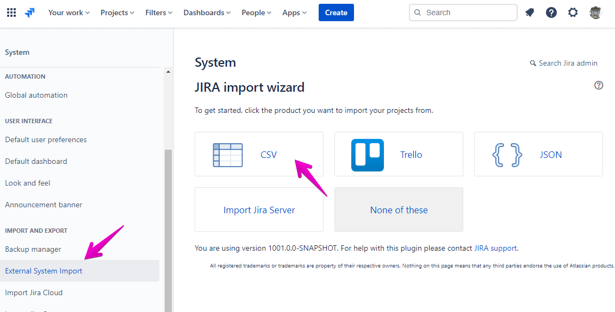Follow the JIRA support link
Image resolution: width=615 pixels, height=312 pixels.
click(x=495, y=248)
